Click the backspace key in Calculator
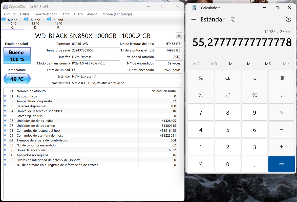297x202 pixels. point(282,78)
